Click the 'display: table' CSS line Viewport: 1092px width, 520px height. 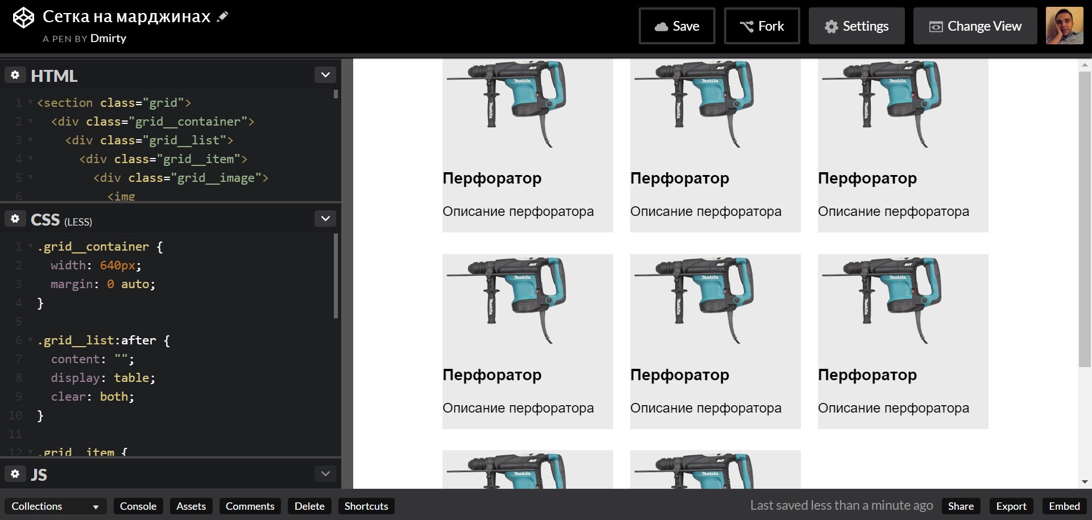[103, 378]
